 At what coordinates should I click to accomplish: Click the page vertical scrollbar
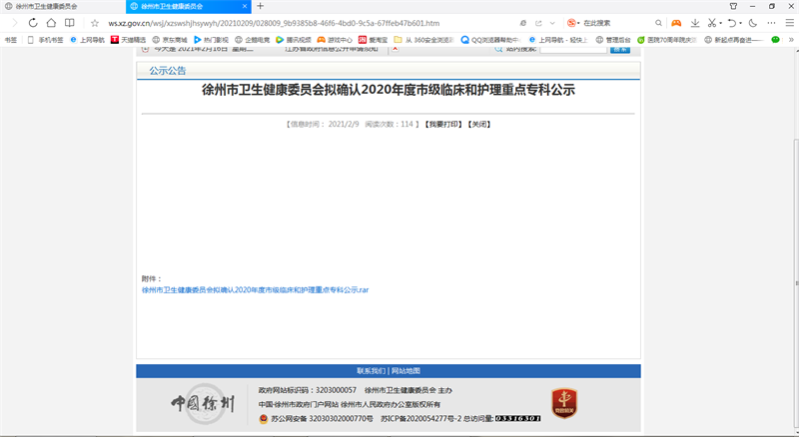pos(795,200)
